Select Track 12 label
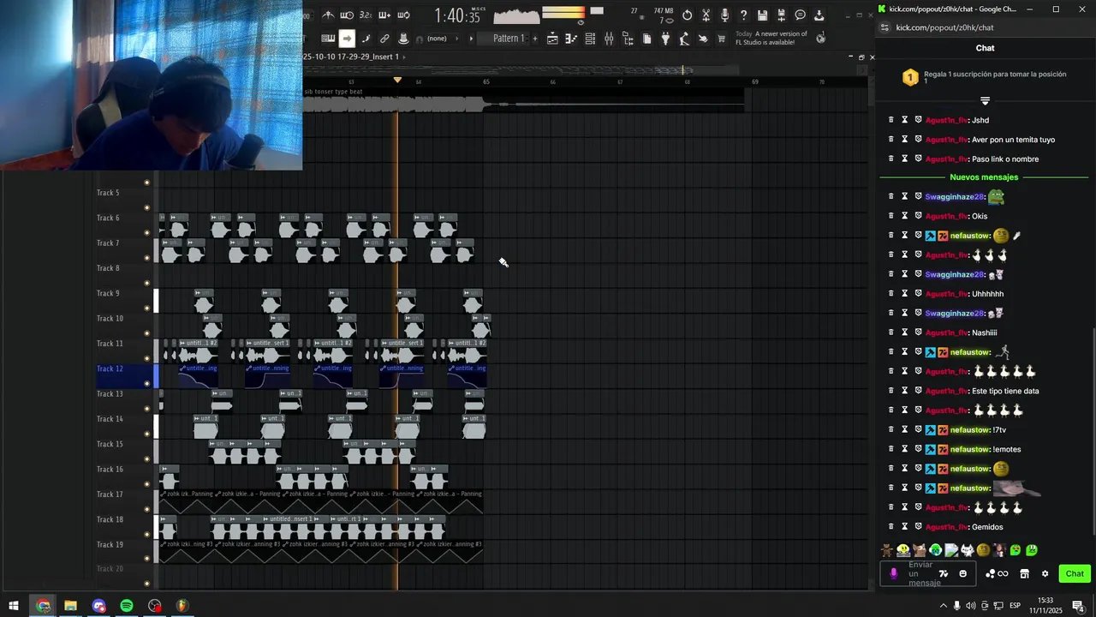Screen dimensions: 1096x617 (110, 368)
